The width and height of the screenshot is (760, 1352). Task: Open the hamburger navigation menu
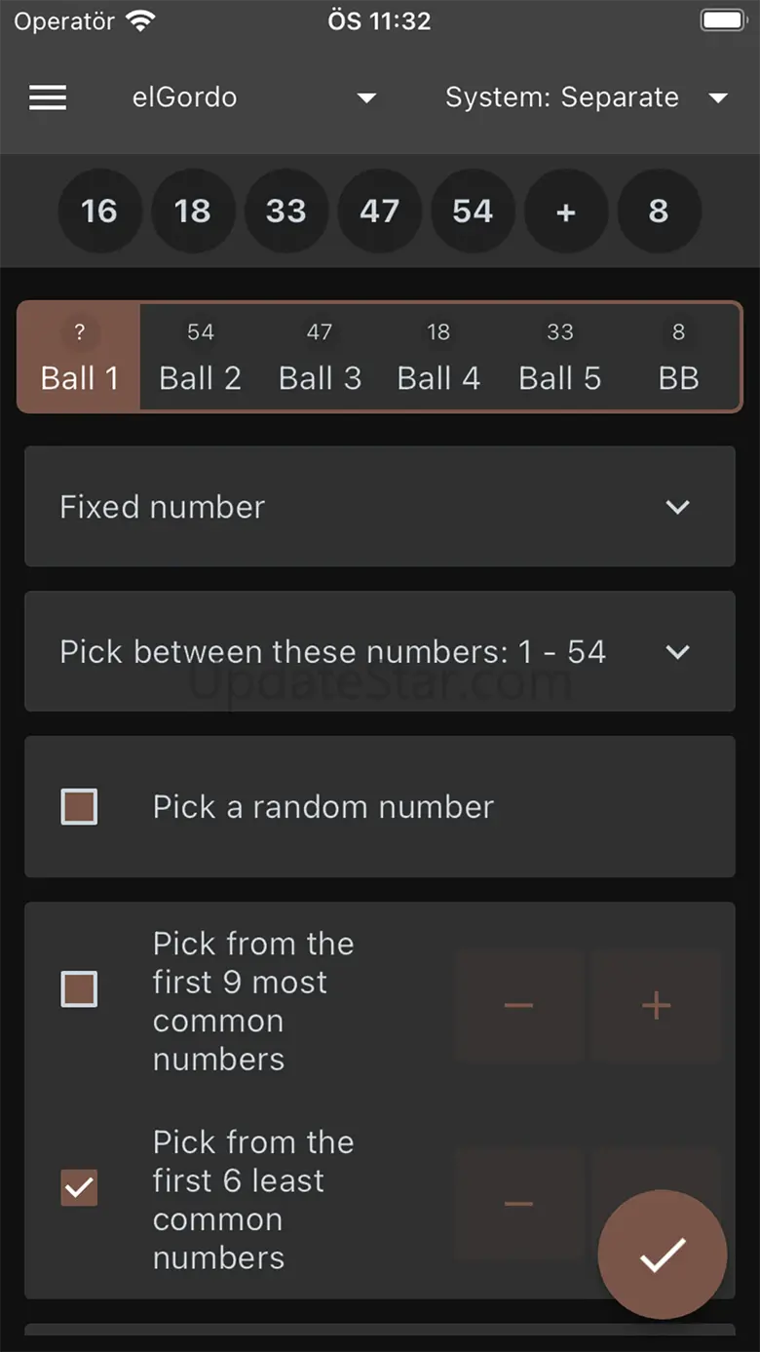48,97
